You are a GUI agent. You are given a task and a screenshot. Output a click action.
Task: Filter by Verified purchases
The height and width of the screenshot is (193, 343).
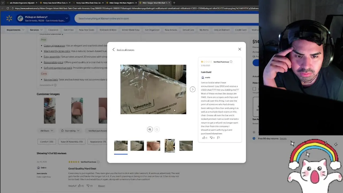pyautogui.click(x=98, y=131)
